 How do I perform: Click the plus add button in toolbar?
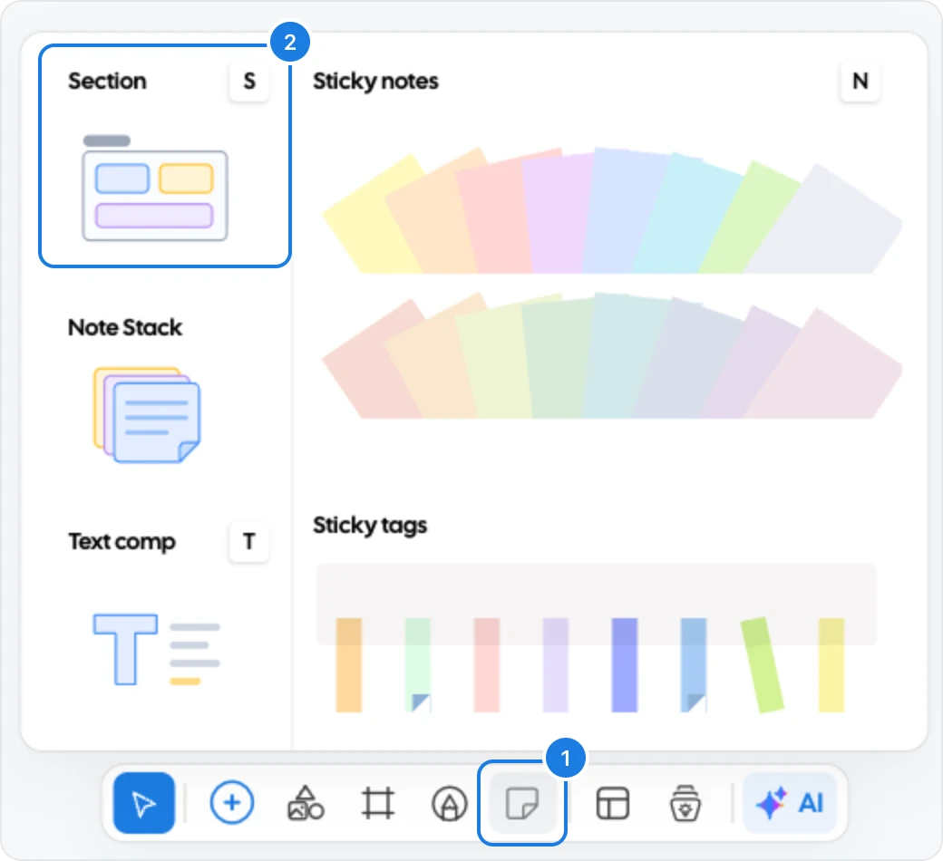231,803
